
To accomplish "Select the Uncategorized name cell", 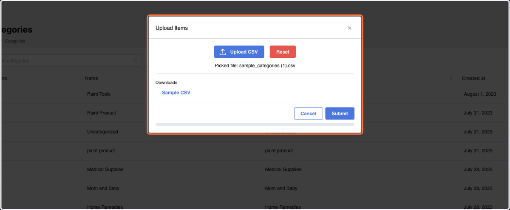I will tap(102, 132).
